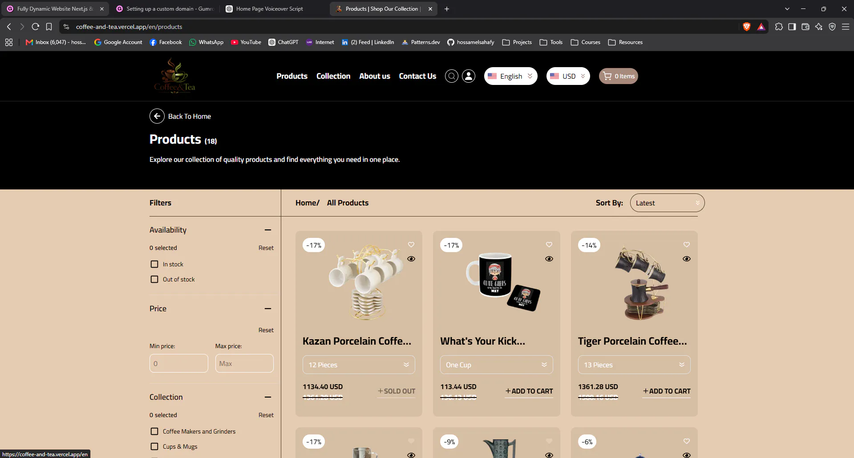The height and width of the screenshot is (458, 854).
Task: Check the Out of stock filter
Action: 154,279
